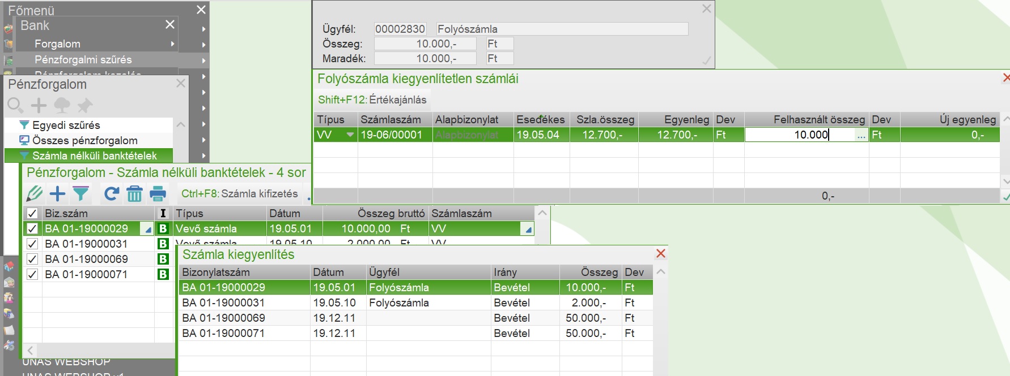Close the Számla kiegyenlítés window
The height and width of the screenshot is (376, 1010).
(660, 253)
